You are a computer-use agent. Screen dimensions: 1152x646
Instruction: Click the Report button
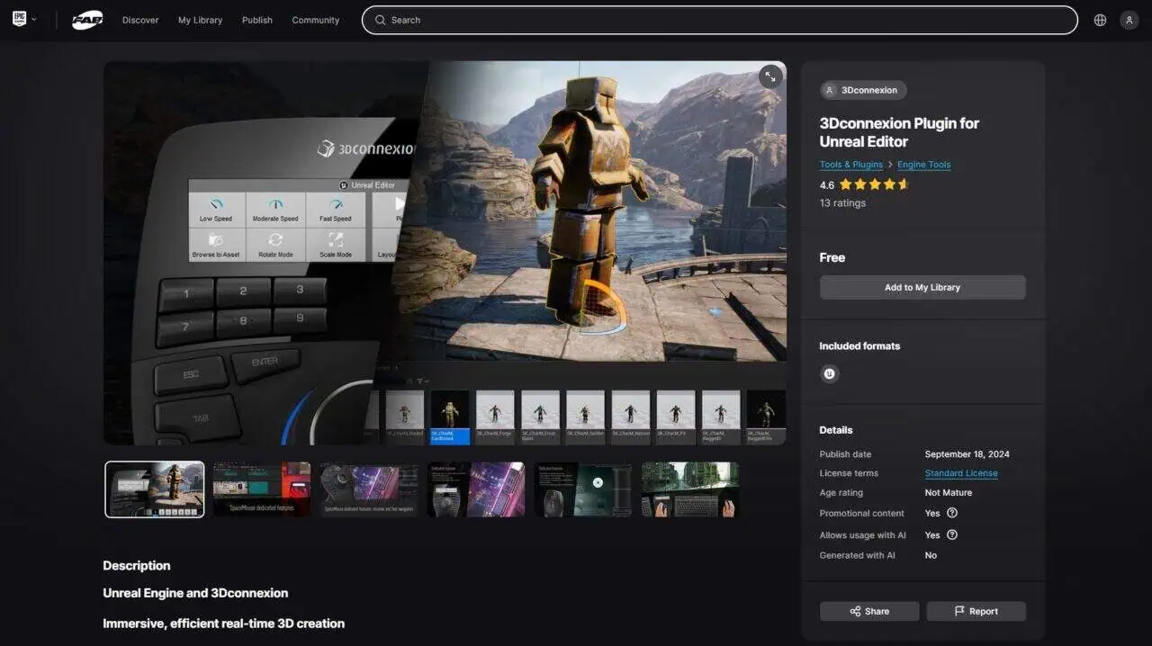point(976,611)
